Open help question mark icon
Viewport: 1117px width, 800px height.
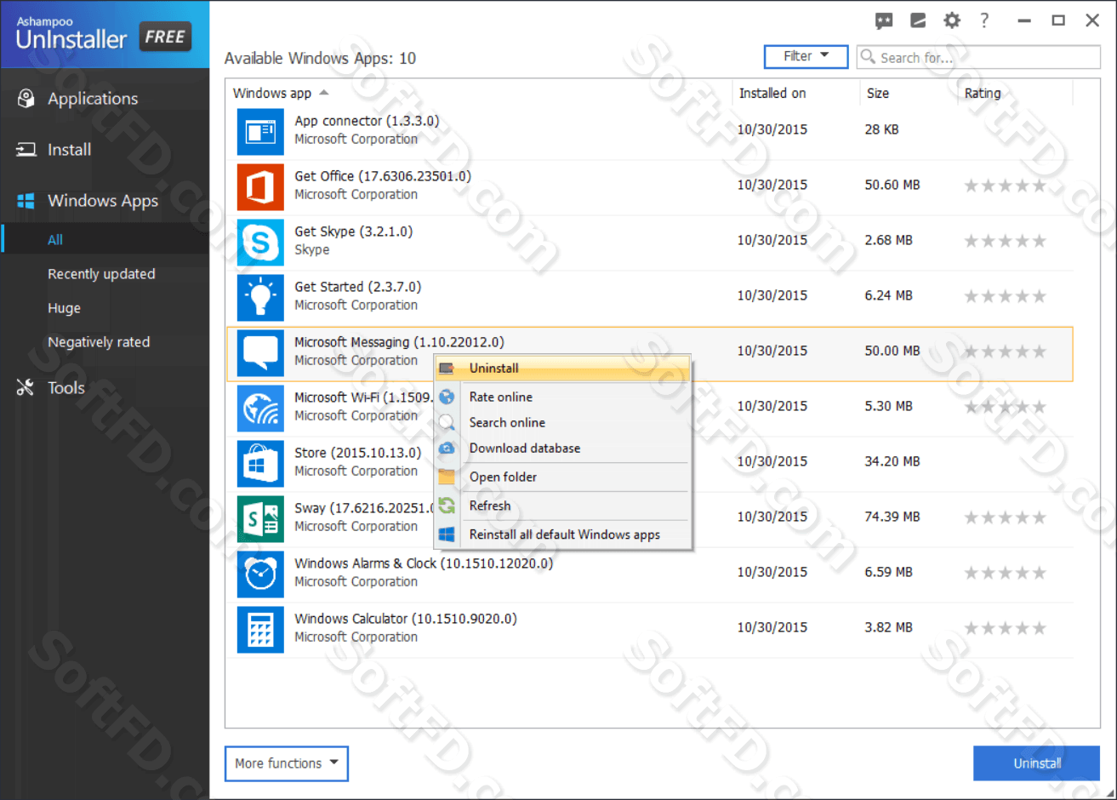tap(984, 20)
